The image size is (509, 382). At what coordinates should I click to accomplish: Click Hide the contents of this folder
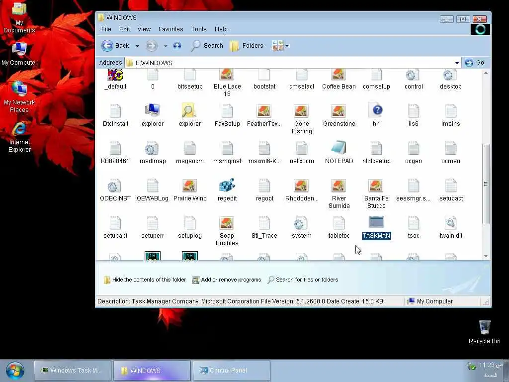[x=145, y=280]
